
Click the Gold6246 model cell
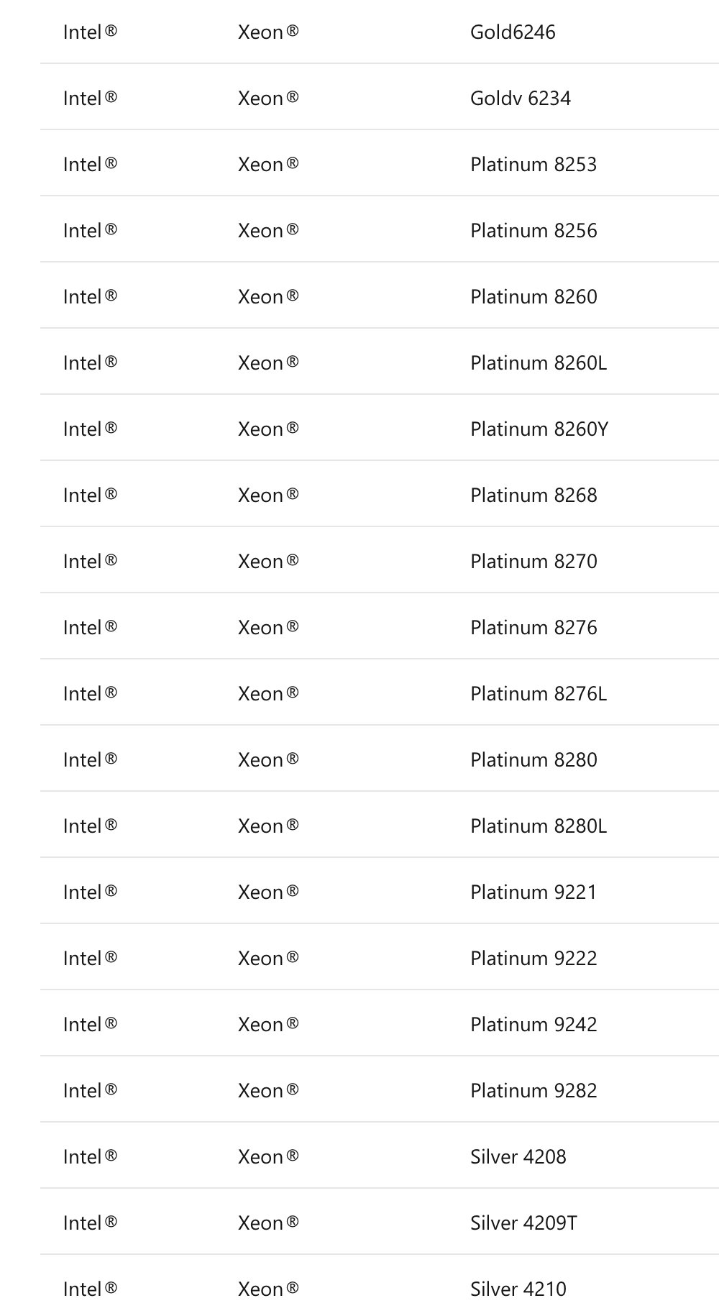coord(513,32)
